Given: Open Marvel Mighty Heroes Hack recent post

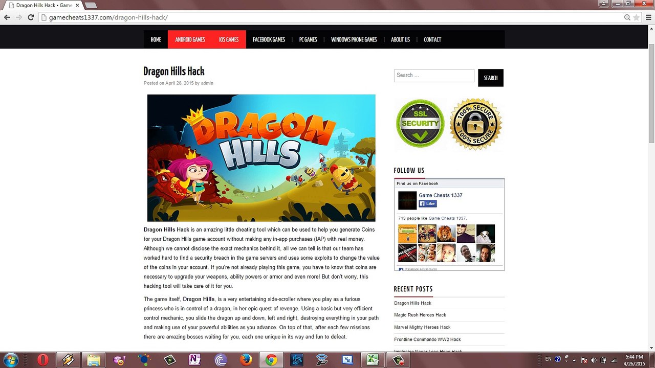Looking at the screenshot, I should click(422, 327).
